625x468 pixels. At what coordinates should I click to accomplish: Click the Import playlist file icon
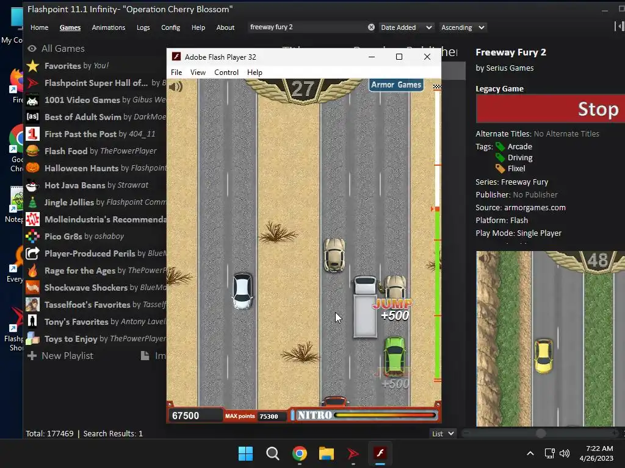pos(145,356)
